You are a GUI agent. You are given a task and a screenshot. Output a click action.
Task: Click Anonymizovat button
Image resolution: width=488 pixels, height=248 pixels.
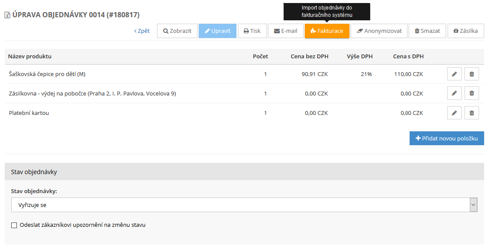point(379,31)
